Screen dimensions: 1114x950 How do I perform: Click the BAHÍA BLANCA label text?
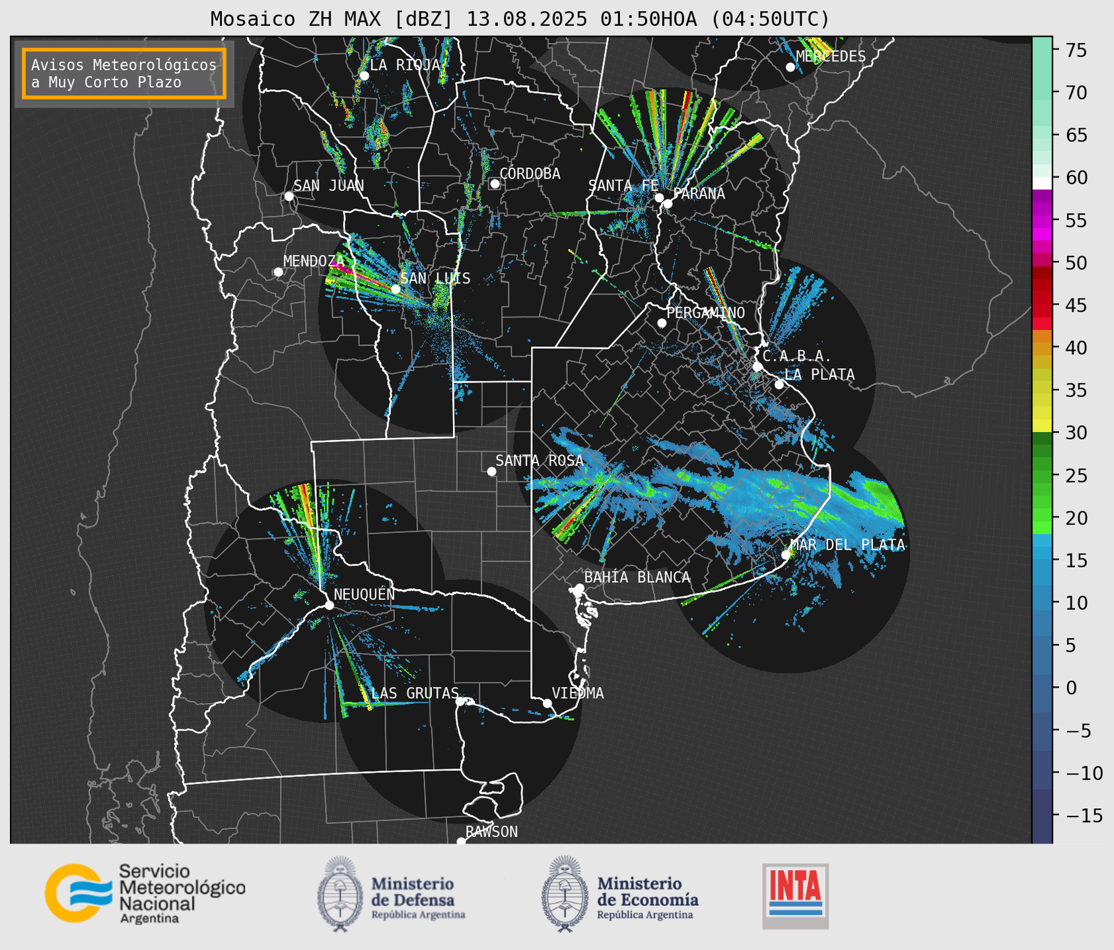tap(637, 577)
